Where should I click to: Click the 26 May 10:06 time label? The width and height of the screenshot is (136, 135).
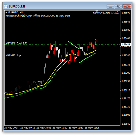coord(44,128)
